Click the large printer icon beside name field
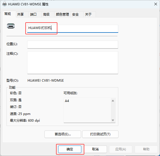Screen dimensions: 160x156 point(11,26)
